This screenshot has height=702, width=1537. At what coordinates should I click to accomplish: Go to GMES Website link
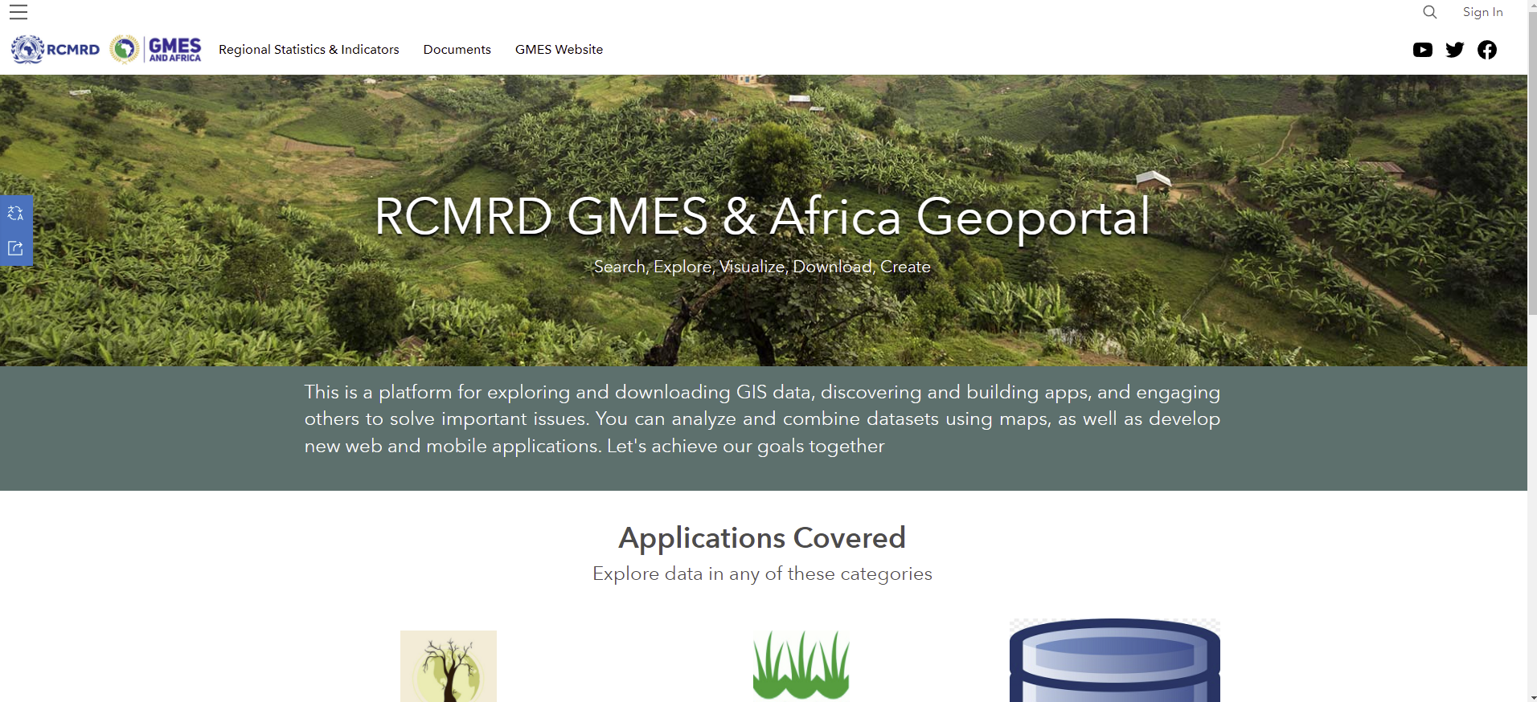(559, 50)
